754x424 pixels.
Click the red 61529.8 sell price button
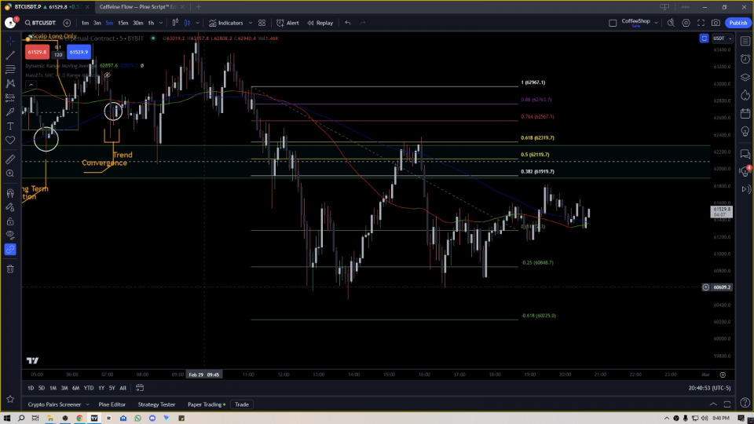point(36,52)
